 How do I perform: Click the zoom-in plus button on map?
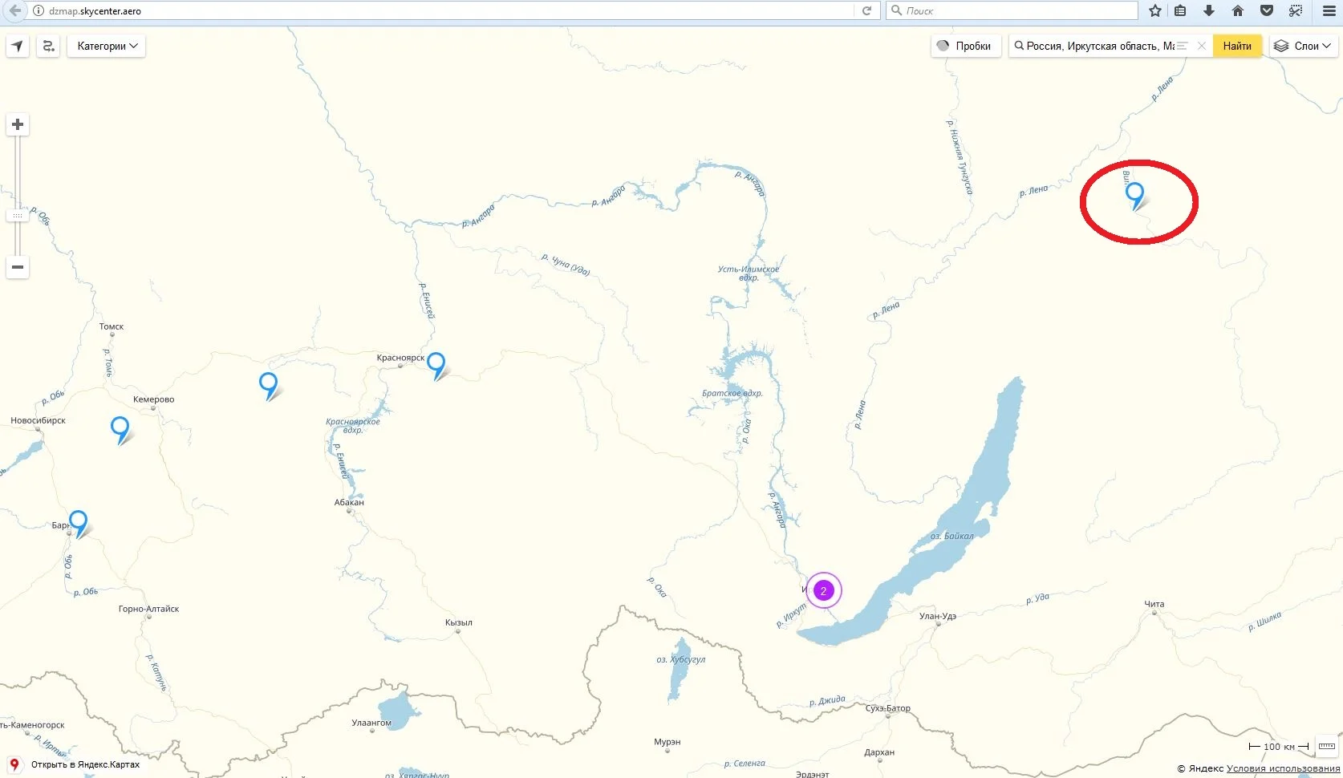tap(16, 124)
